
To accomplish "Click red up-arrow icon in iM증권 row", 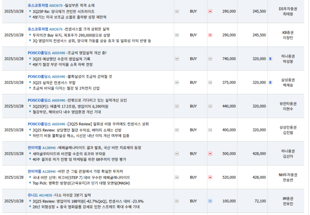I will point(210,201).
